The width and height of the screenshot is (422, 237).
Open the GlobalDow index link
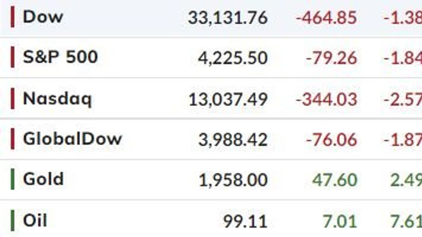click(x=73, y=139)
